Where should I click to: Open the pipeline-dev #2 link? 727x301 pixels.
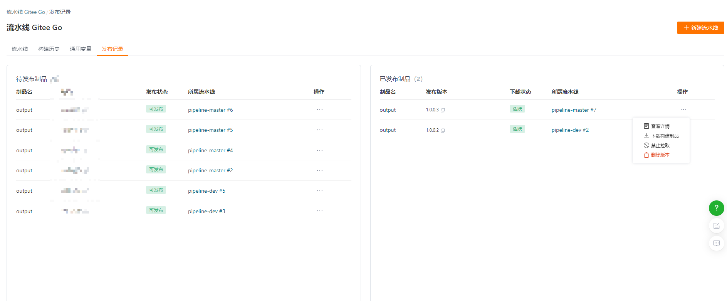(570, 130)
